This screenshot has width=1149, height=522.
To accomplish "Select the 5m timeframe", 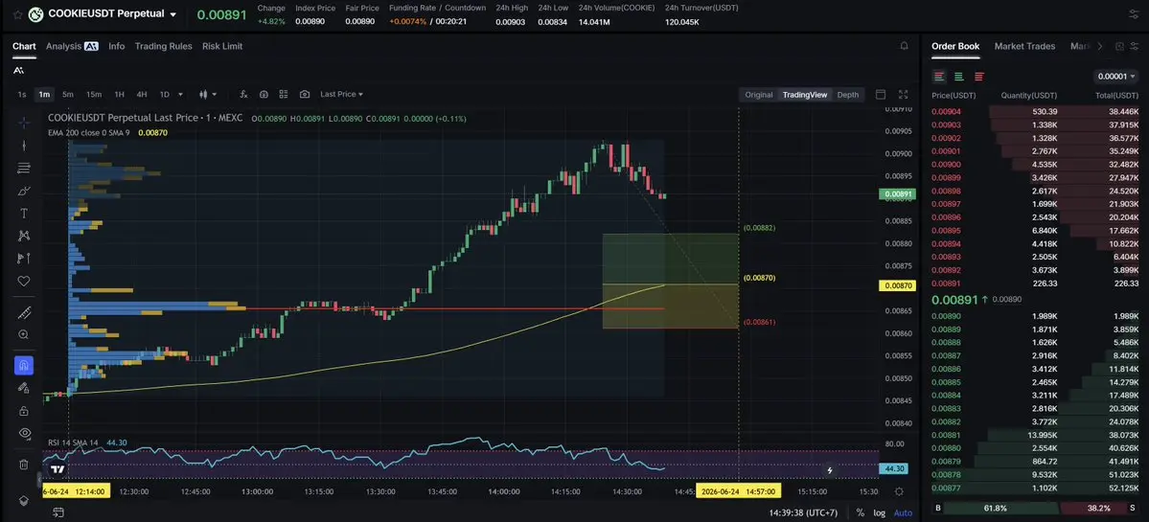I will 67,95.
